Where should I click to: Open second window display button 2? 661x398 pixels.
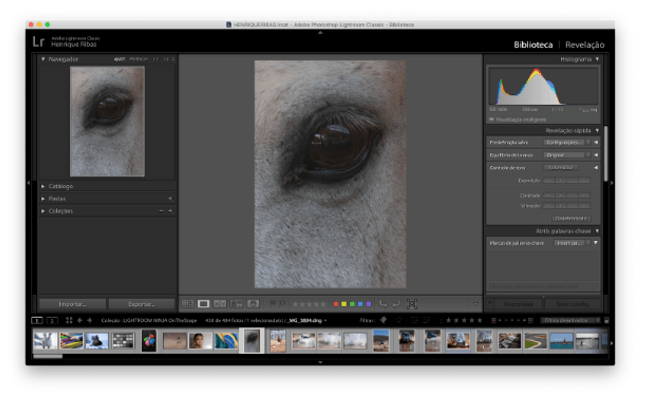[x=52, y=320]
